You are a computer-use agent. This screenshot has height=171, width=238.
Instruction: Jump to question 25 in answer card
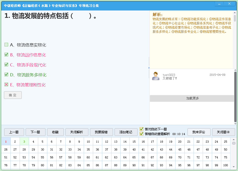(225, 142)
